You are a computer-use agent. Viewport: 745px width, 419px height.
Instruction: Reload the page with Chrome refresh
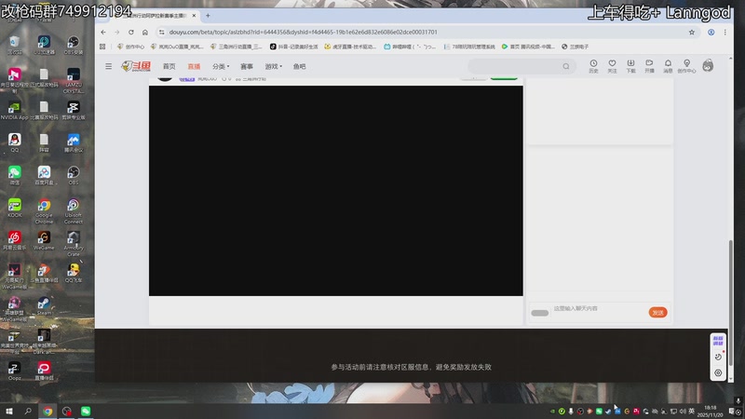131,33
